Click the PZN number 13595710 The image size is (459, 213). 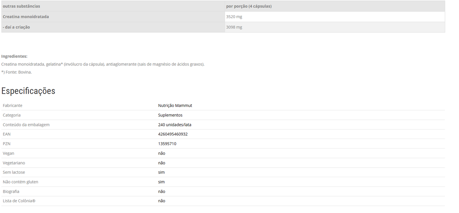[167, 143]
